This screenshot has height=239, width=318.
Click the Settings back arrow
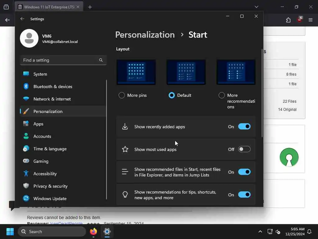click(x=22, y=19)
